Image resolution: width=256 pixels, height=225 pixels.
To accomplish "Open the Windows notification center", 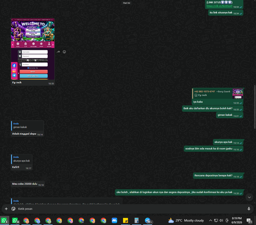I will pyautogui.click(x=249, y=220).
